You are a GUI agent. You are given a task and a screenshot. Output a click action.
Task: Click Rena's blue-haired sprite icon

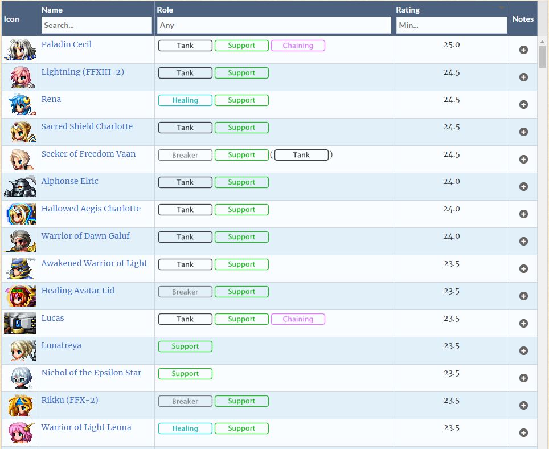click(x=21, y=104)
